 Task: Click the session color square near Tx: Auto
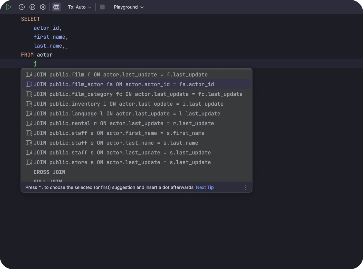coord(102,7)
